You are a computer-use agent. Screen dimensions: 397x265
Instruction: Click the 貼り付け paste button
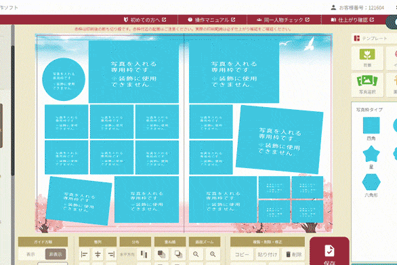click(268, 254)
